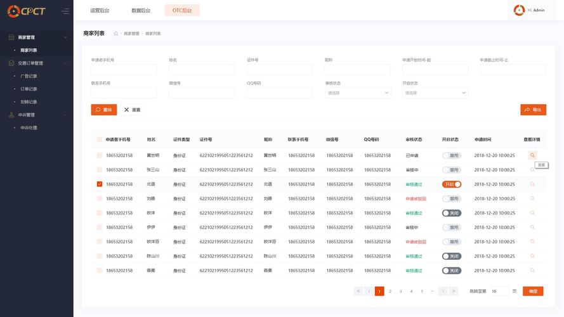Check the 张三山 row checkbox
This screenshot has width=564, height=317.
[x=100, y=170]
